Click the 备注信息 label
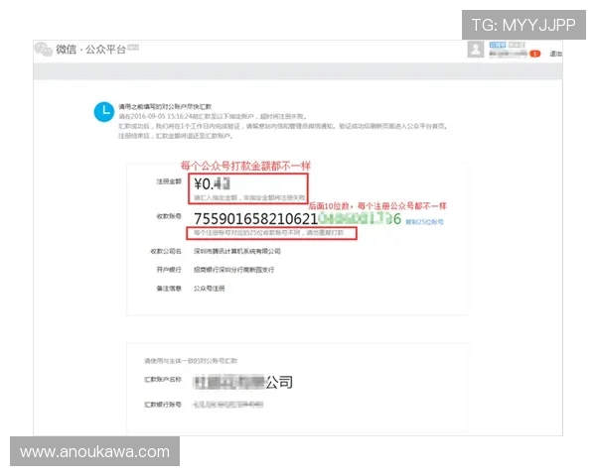The image size is (596, 476). coord(169,289)
